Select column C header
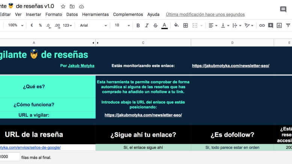This screenshot has height=164, width=292. click(143, 43)
